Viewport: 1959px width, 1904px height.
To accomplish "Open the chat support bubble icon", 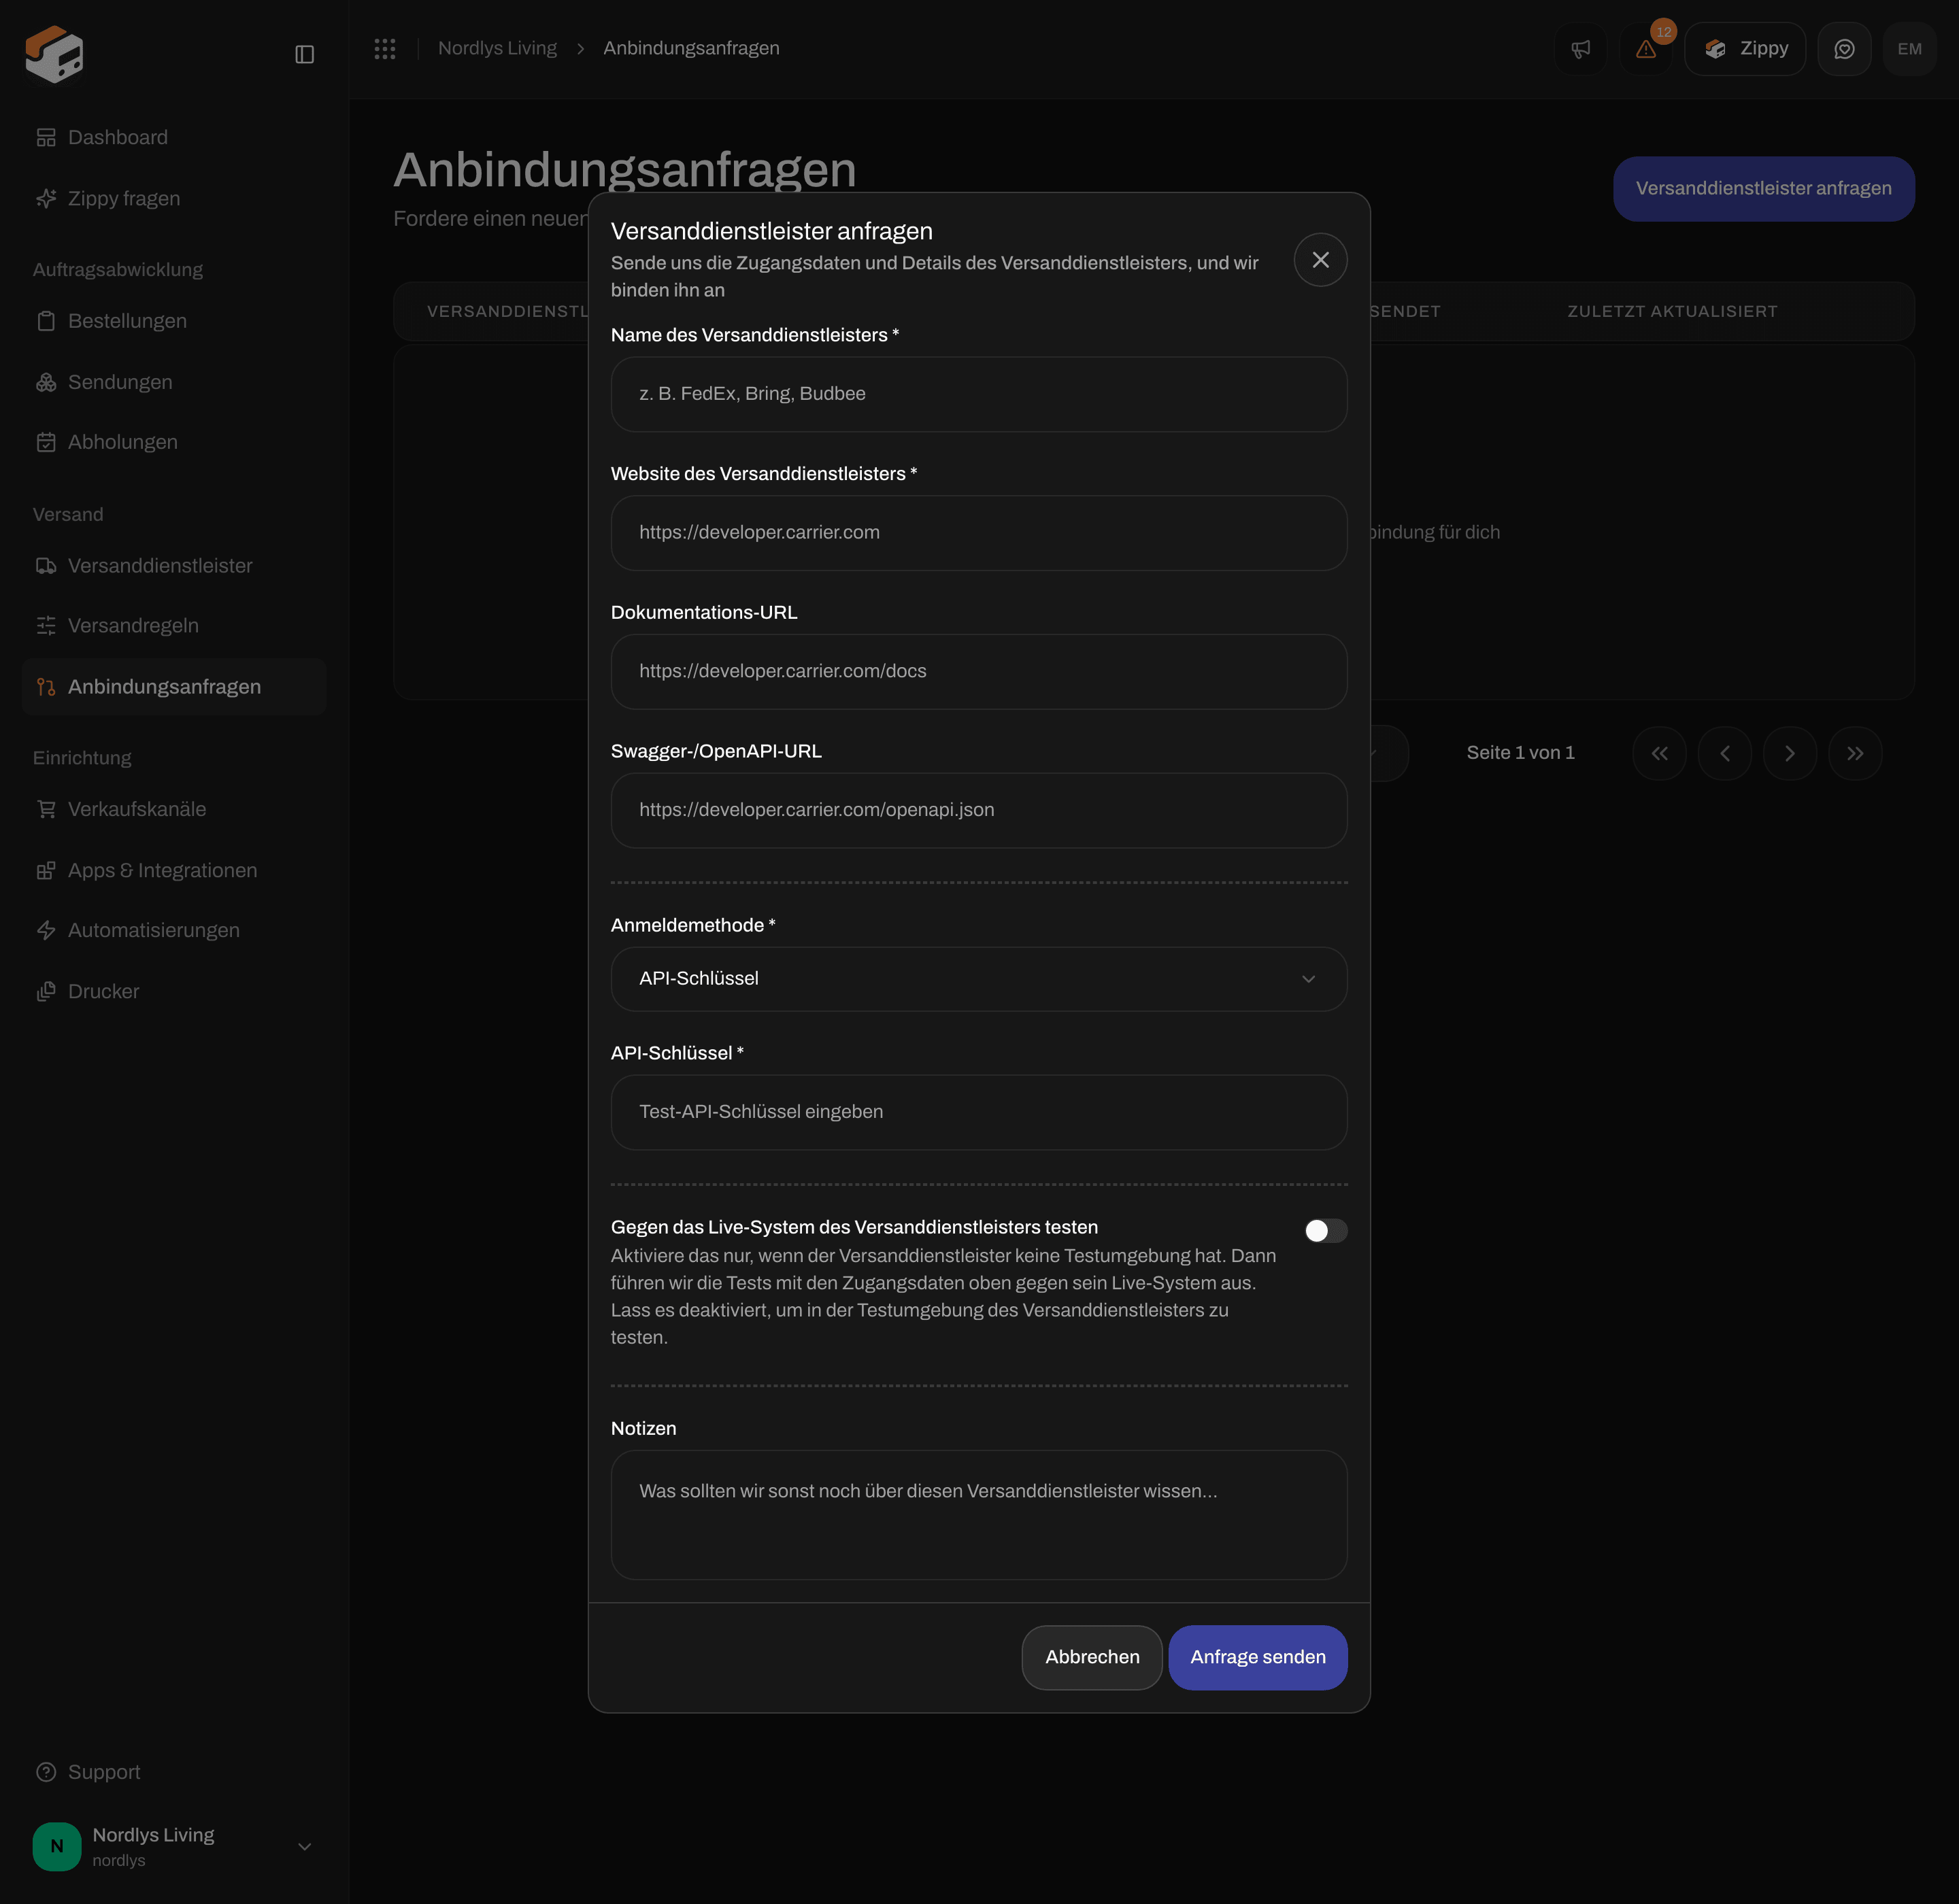I will coord(1844,49).
